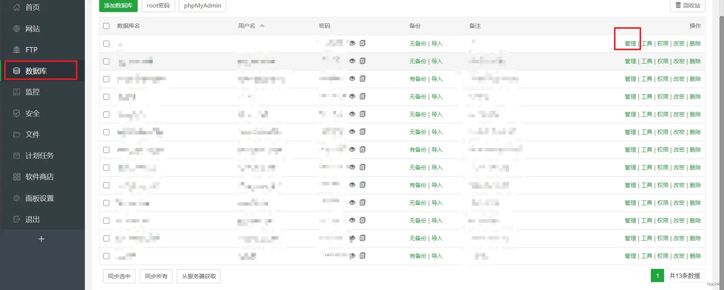Viewport: 724px width, 290px height.
Task: Click 管理 in the last database row
Action: 630,256
